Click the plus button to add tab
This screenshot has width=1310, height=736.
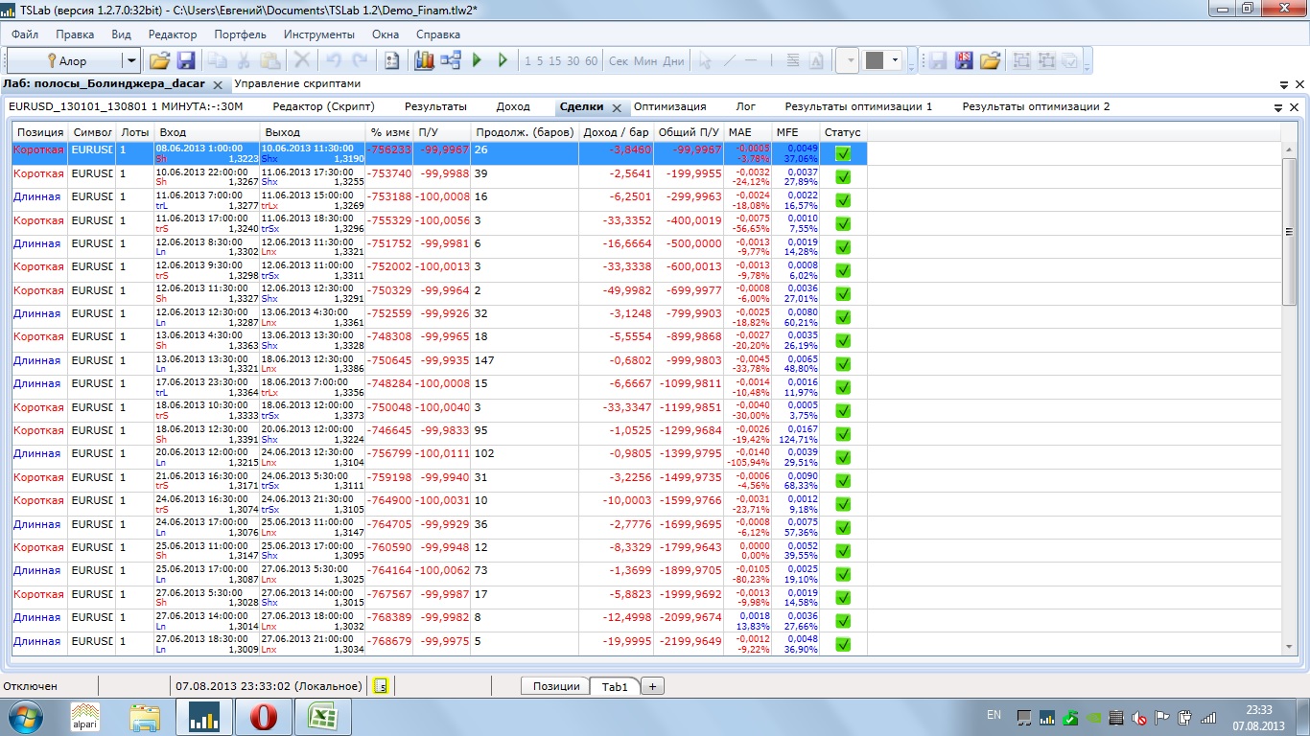point(652,686)
